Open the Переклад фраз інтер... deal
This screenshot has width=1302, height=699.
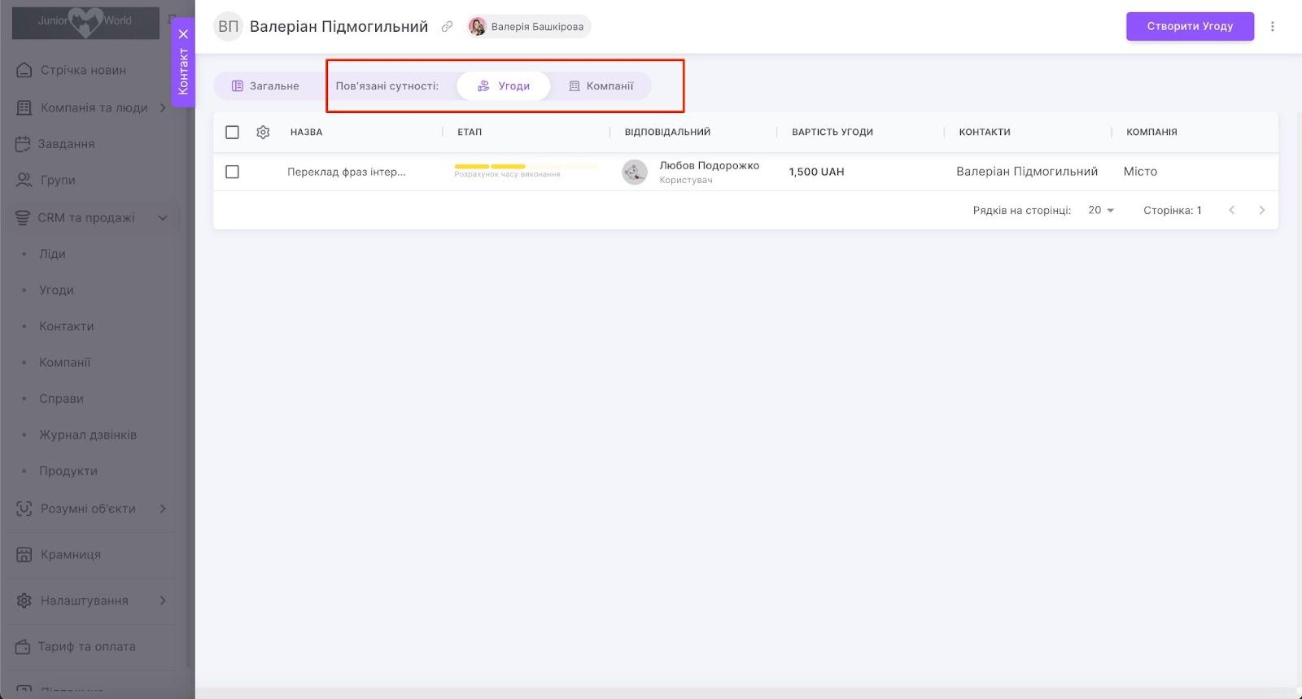(x=347, y=172)
